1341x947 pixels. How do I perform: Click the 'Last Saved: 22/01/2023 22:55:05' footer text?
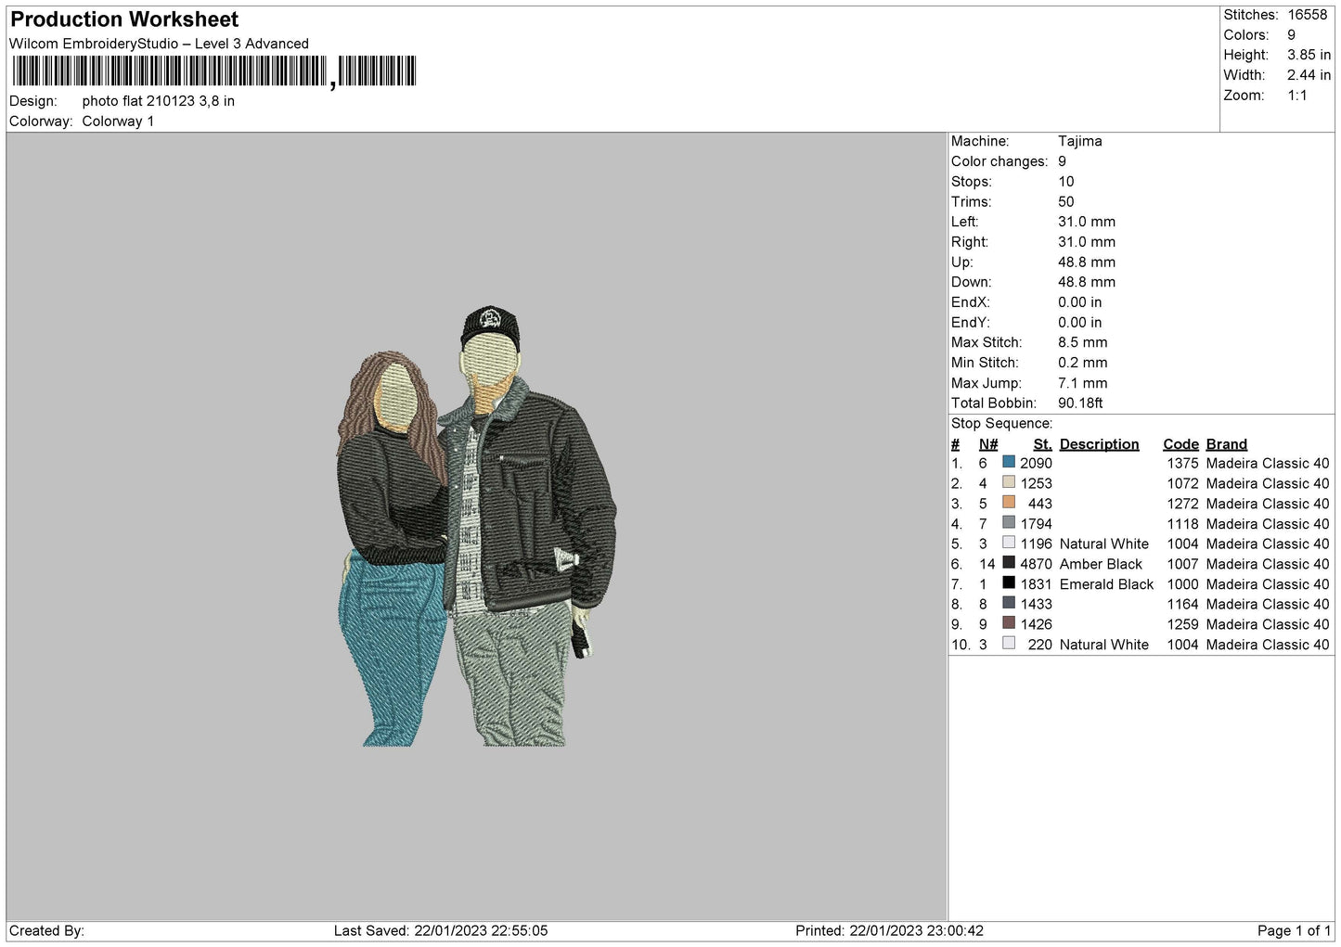(441, 930)
